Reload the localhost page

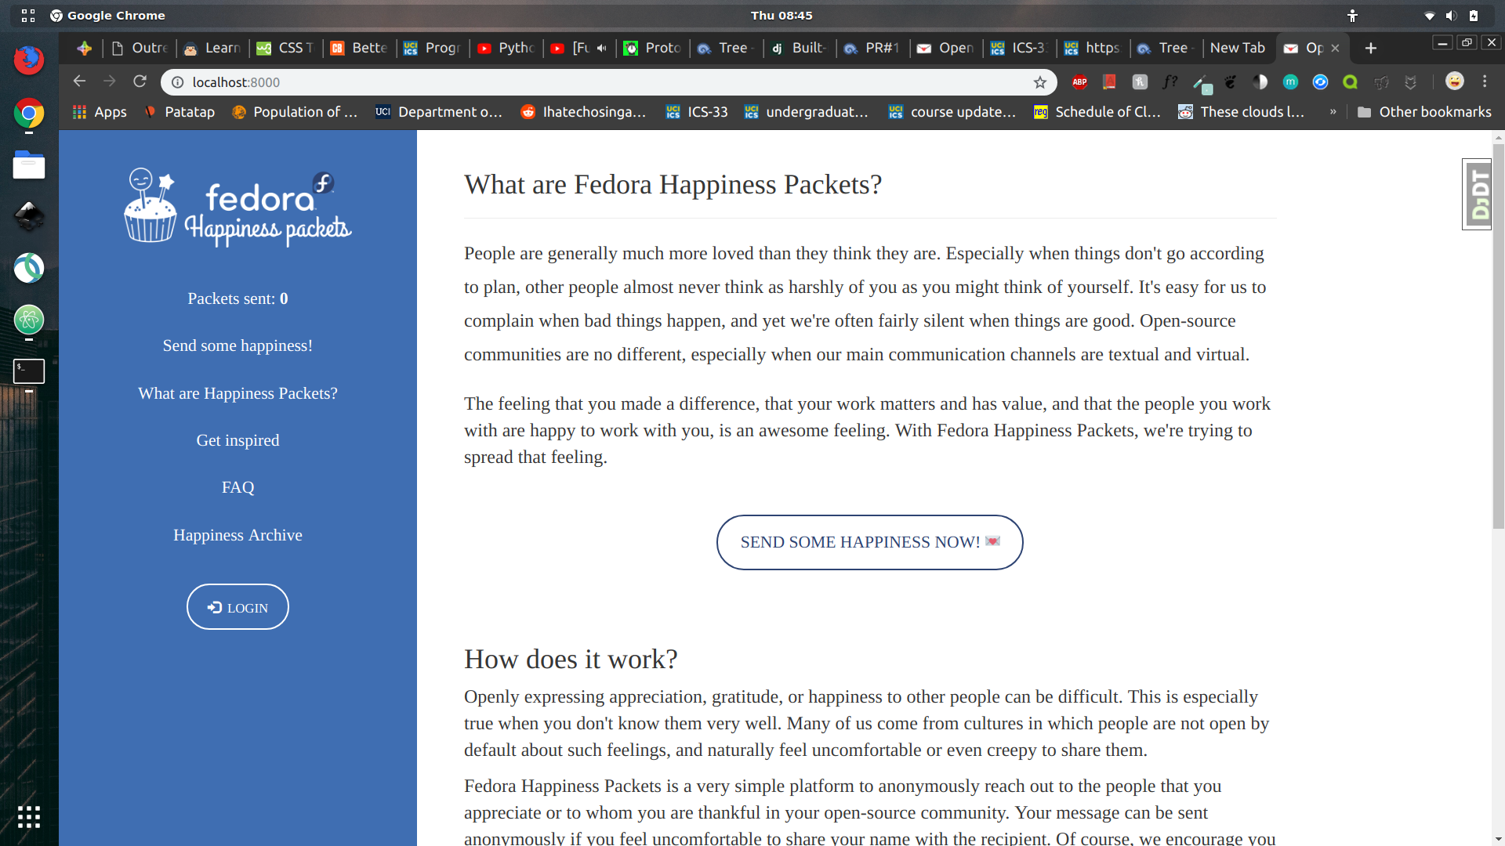[x=140, y=81]
